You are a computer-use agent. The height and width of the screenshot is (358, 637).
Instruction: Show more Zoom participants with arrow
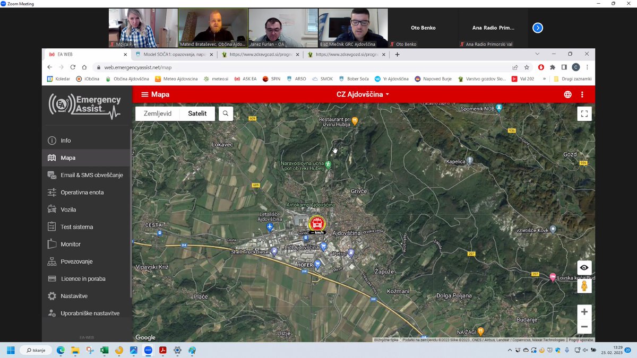(538, 28)
